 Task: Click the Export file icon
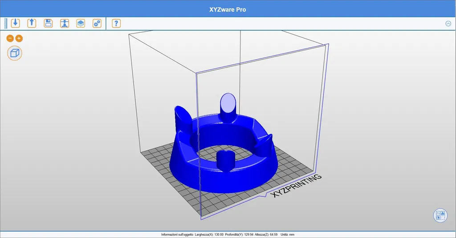coord(32,23)
